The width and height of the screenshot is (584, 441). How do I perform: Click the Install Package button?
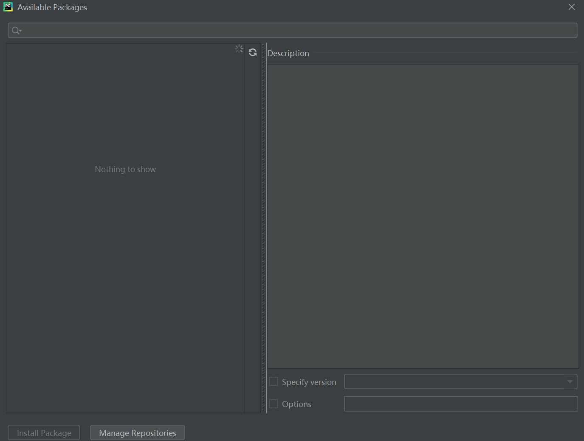pos(43,433)
